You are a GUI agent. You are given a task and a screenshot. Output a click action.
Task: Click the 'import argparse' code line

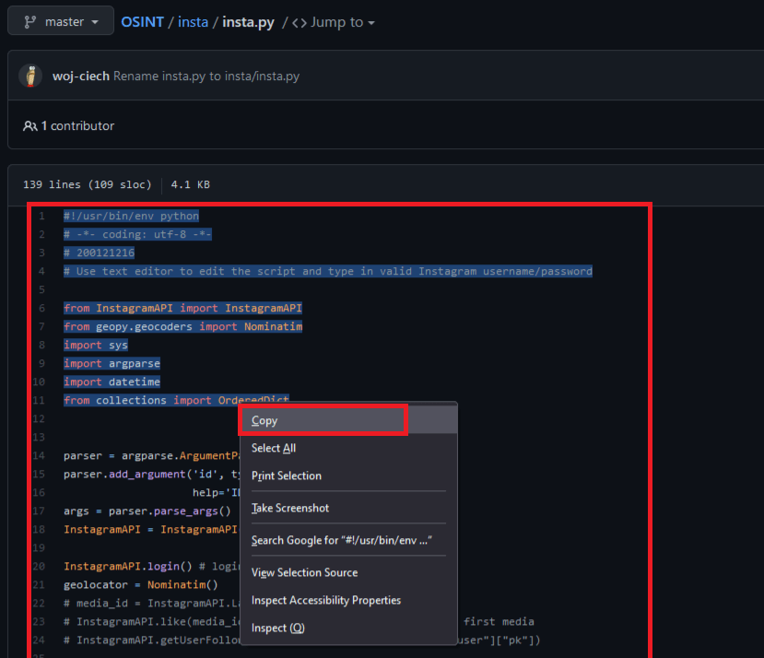tap(112, 364)
